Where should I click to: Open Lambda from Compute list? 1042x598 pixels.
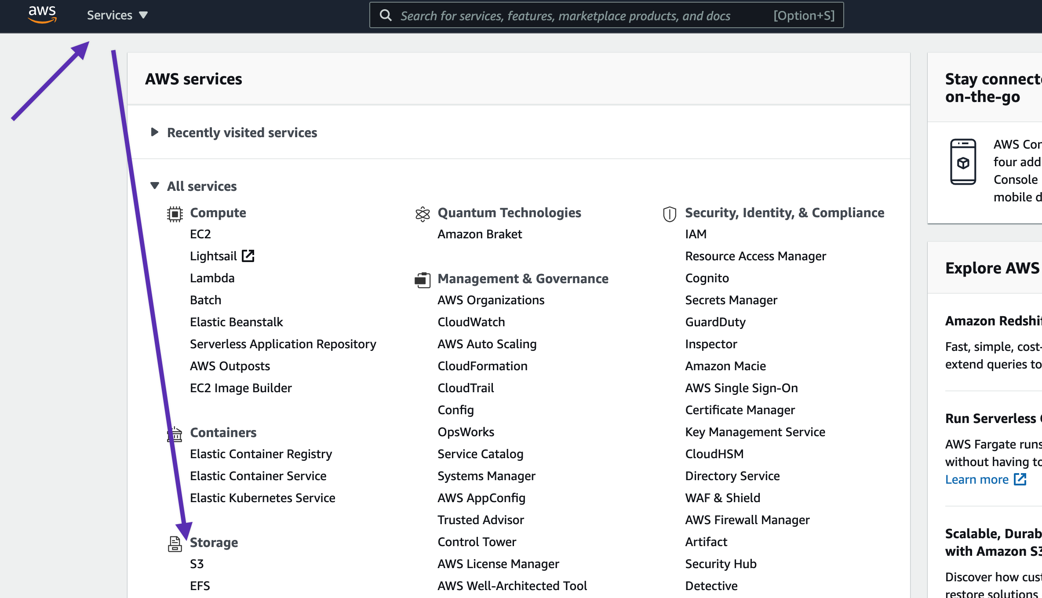(212, 278)
